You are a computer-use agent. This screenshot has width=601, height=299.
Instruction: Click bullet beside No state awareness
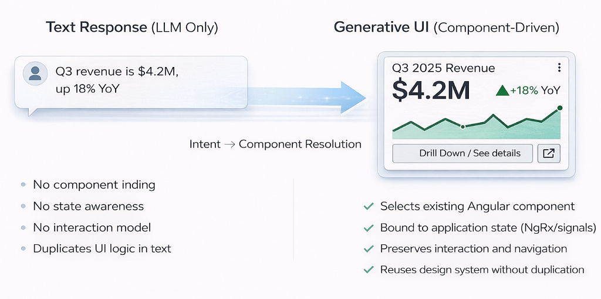(x=23, y=207)
